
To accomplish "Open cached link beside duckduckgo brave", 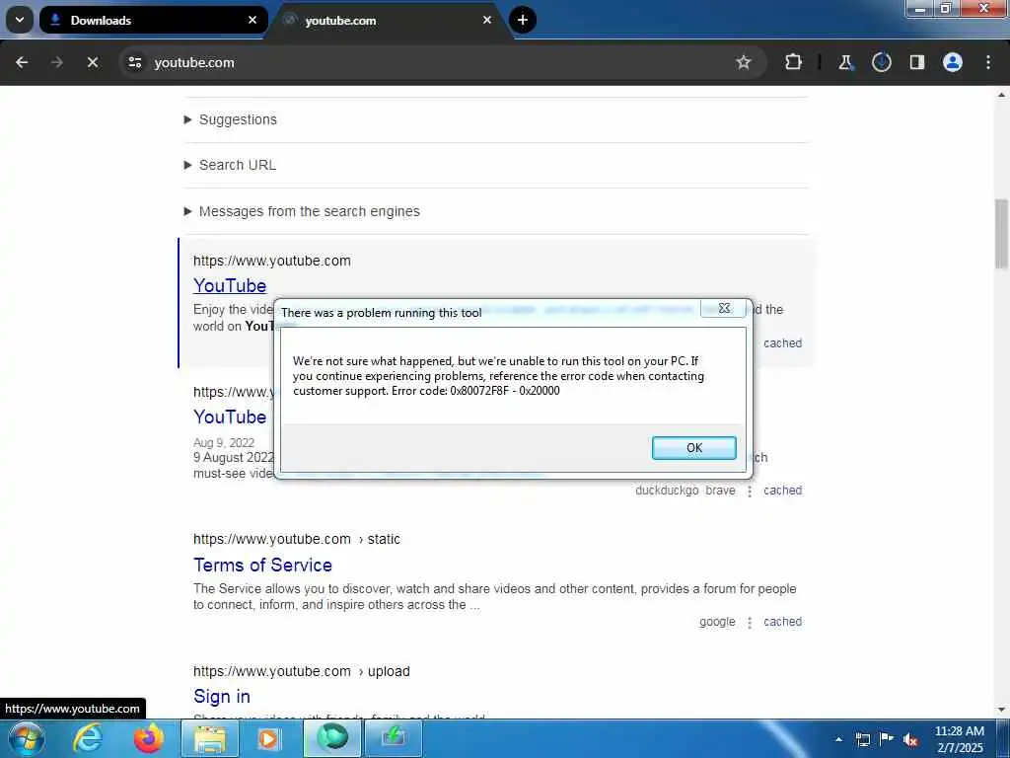I will tap(782, 491).
